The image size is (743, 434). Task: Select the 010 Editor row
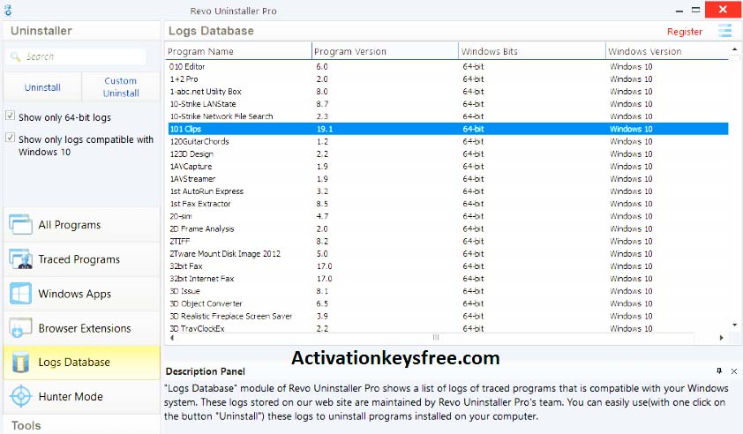[448, 67]
